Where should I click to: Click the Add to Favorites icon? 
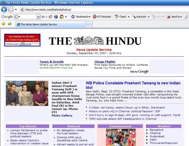10,24
